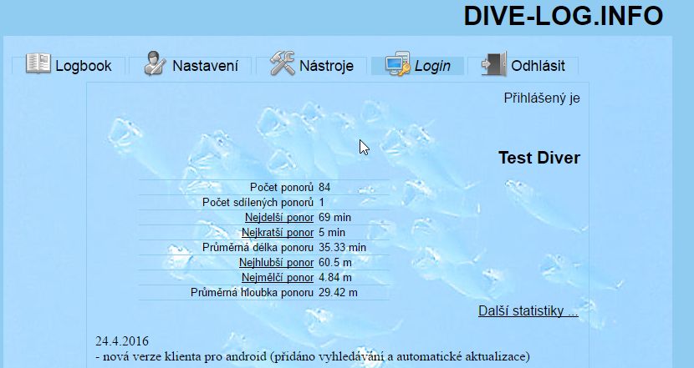Open the Další statistiky link
Viewport: 694px width, 368px height.
[x=528, y=310]
